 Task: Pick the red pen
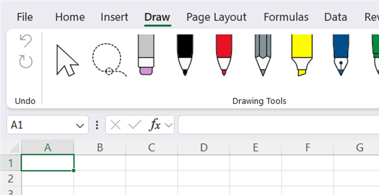click(224, 55)
